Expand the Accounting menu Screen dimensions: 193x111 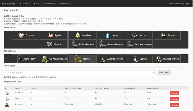click(49, 3)
